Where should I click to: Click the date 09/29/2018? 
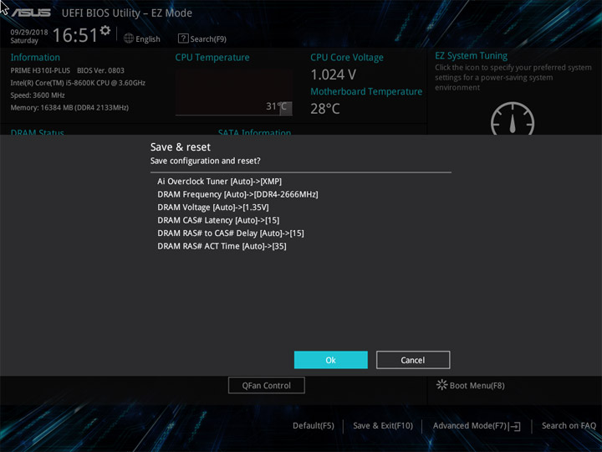[x=29, y=33]
